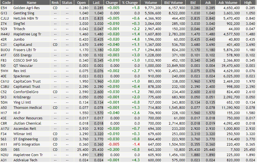Image resolution: width=257 pixels, height=163 pixels.
Task: Click the 1.580 high of Hi-P
Action: pyautogui.click(x=250, y=113)
